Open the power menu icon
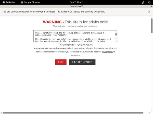This screenshot has width=153, height=114. tap(149, 2)
